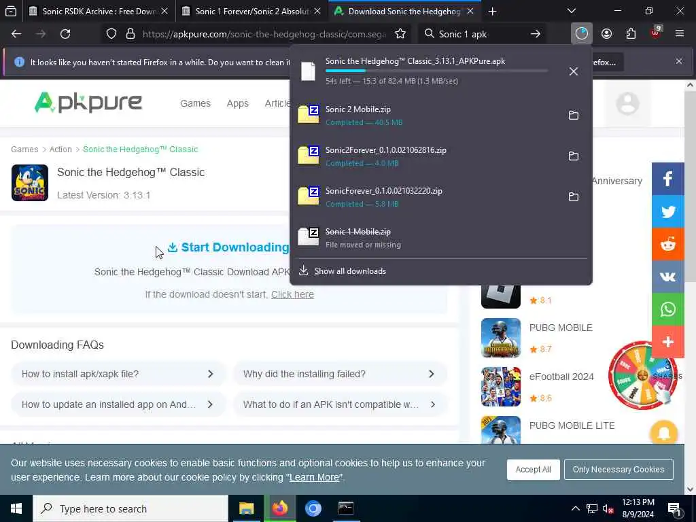Image resolution: width=696 pixels, height=522 pixels.
Task: Expand 'How to update an installed app' FAQ
Action: coord(118,404)
